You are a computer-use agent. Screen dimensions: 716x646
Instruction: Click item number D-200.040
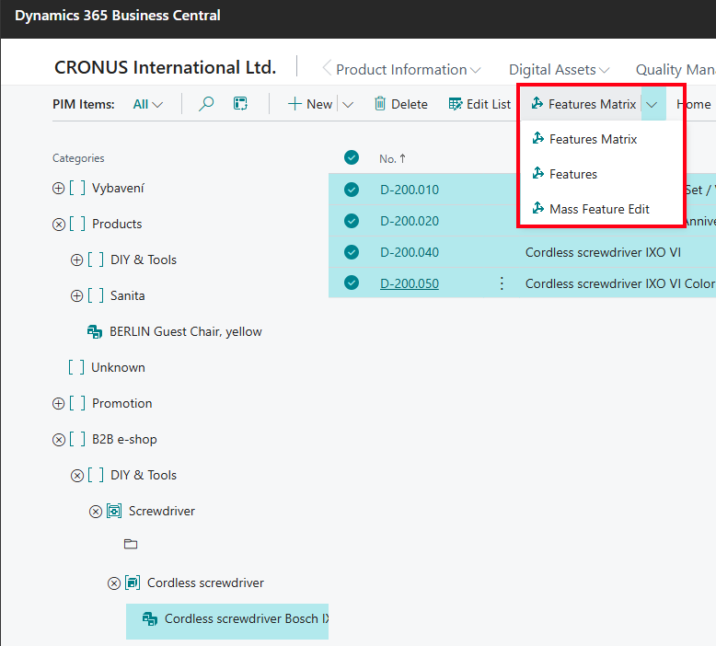[x=410, y=252]
